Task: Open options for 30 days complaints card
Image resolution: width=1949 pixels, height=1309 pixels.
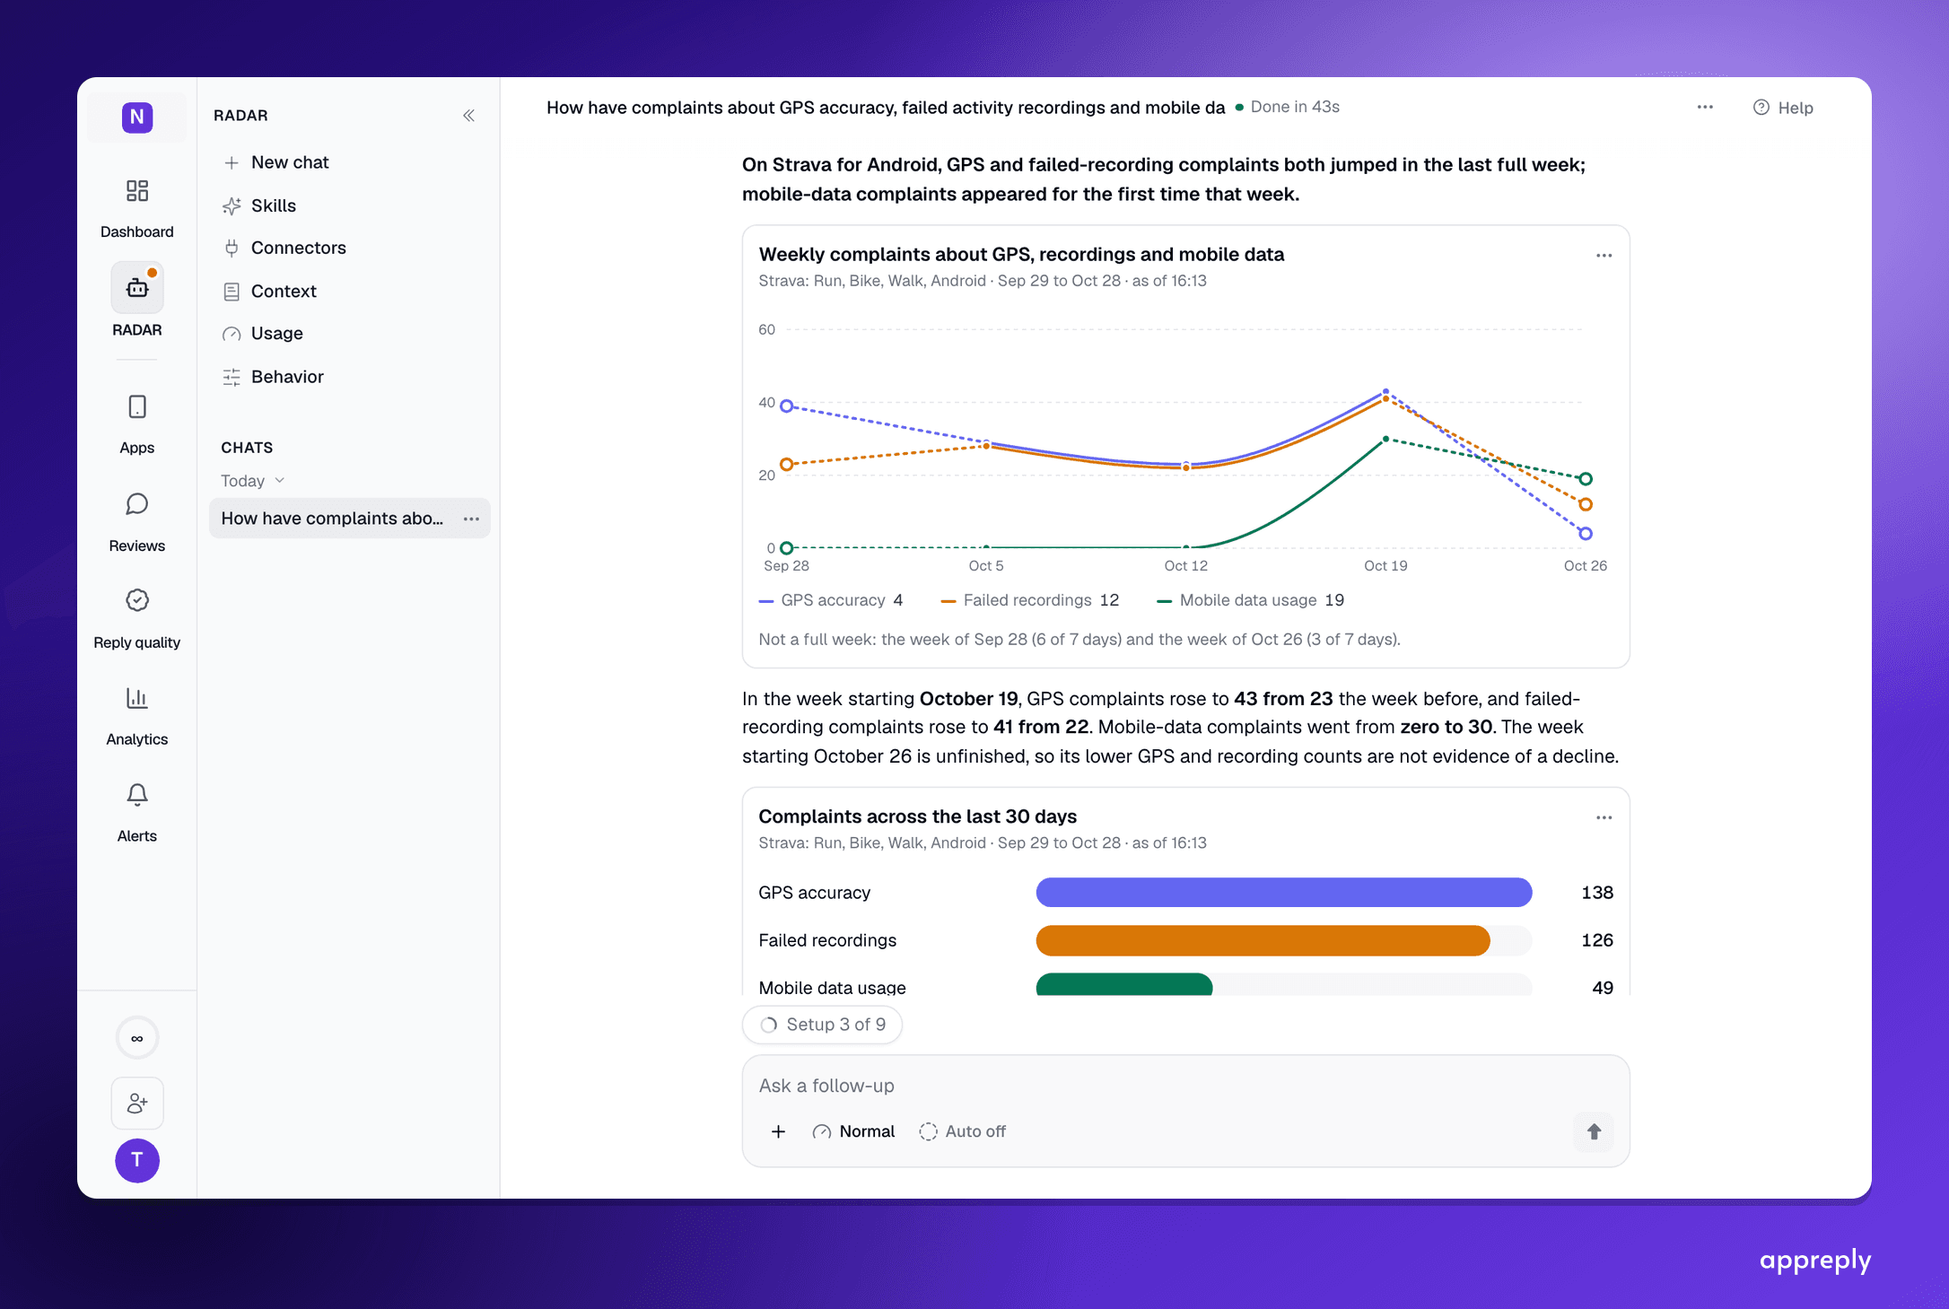Action: pos(1604,817)
